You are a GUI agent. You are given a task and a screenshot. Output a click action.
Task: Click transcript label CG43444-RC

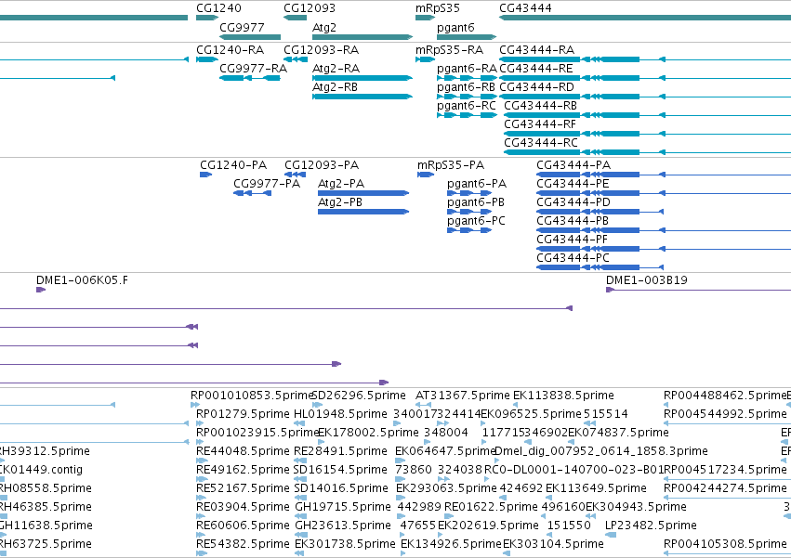click(x=541, y=143)
